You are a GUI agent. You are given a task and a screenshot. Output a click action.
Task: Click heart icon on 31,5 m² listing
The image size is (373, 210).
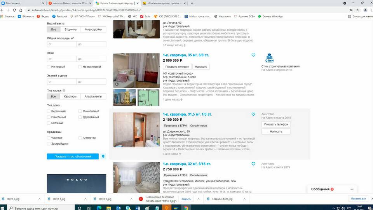coord(253,115)
